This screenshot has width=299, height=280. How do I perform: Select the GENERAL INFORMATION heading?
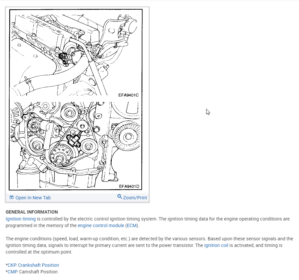pos(32,212)
